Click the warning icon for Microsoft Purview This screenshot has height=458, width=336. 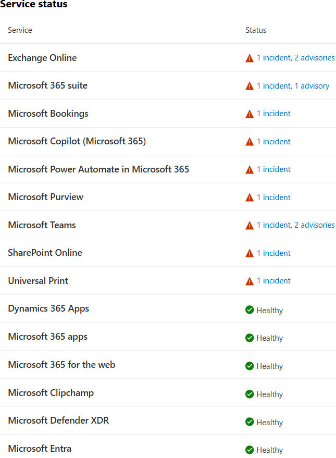tap(250, 197)
